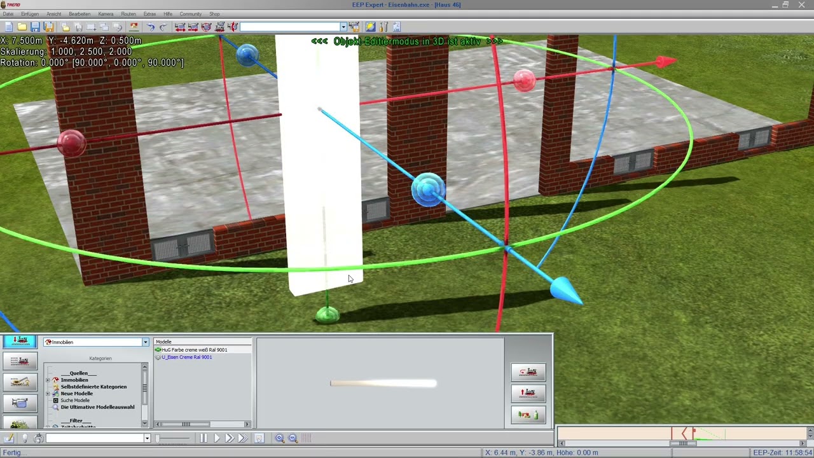Select Selbstdefinierte Kategorien in the tree

93,387
